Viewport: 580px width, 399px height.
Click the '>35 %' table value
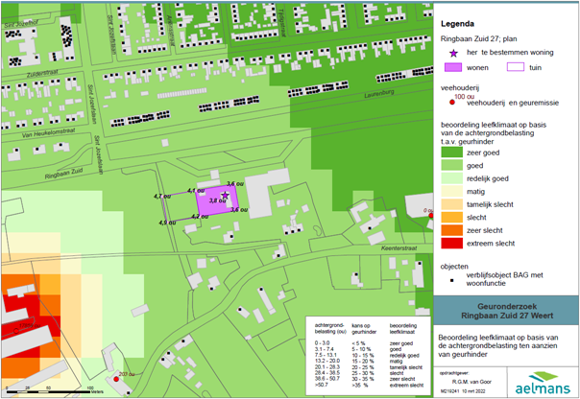pyautogui.click(x=360, y=385)
